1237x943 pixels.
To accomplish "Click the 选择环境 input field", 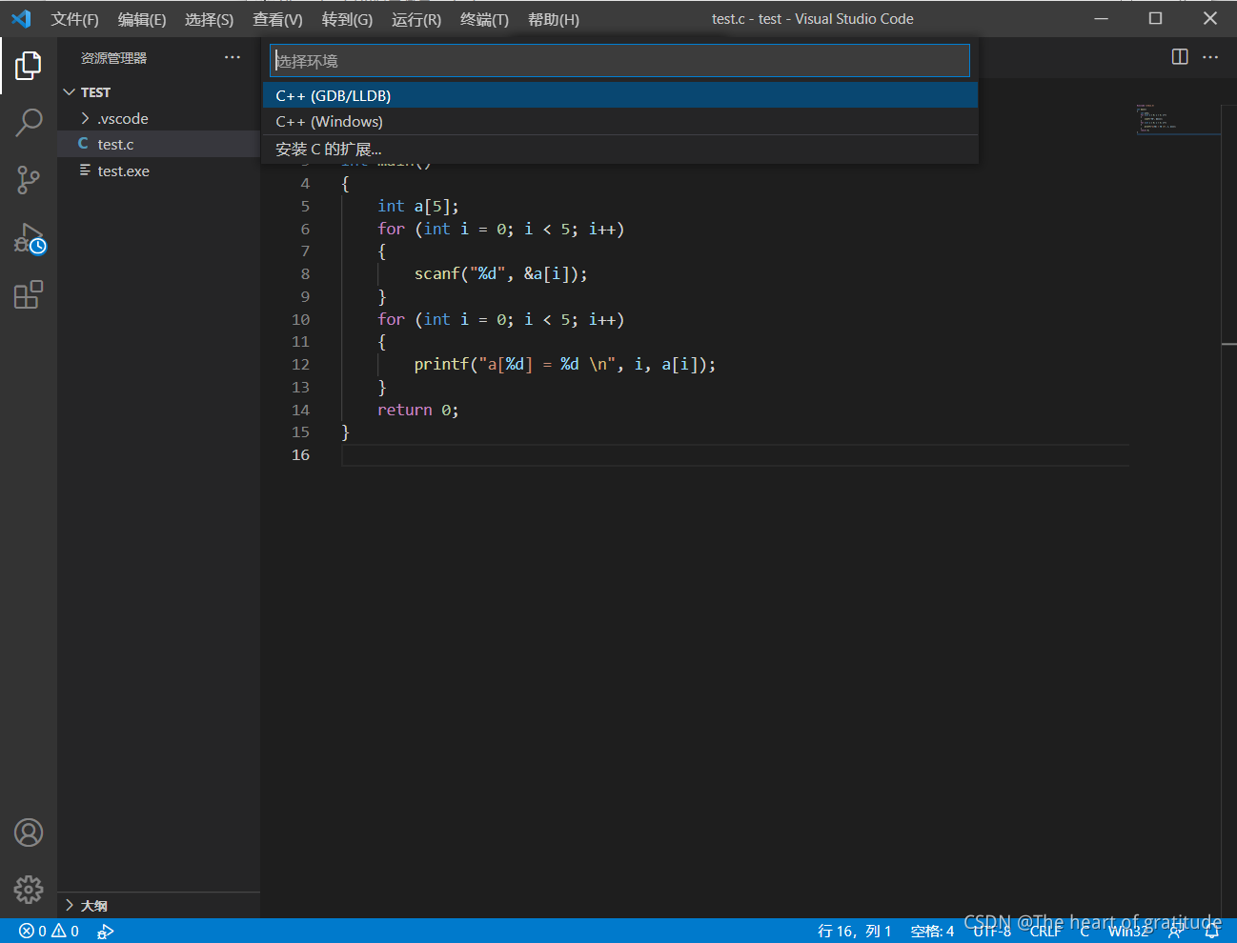I will [x=620, y=61].
